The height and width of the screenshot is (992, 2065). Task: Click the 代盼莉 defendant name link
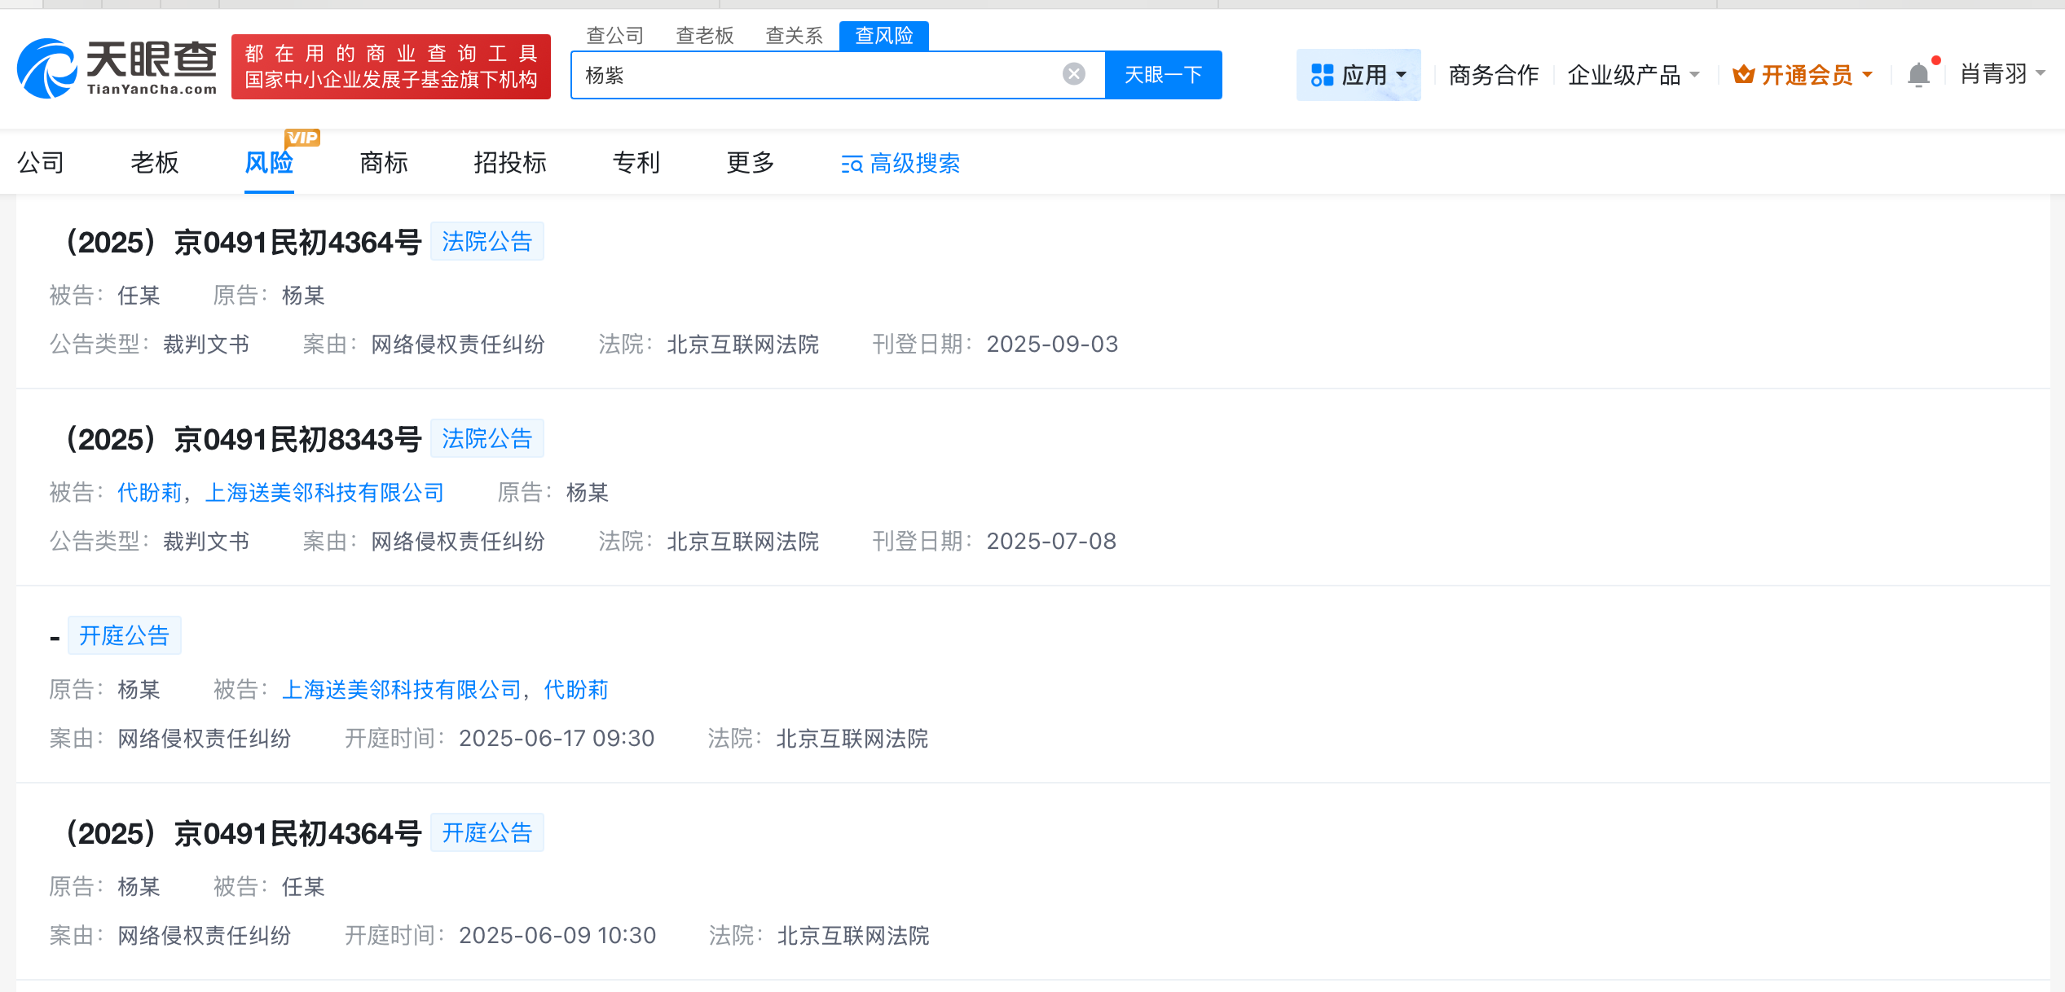149,493
